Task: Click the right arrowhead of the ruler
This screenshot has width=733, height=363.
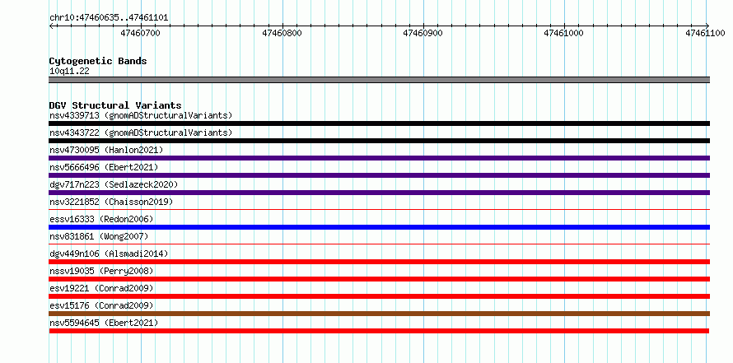Action: [707, 26]
